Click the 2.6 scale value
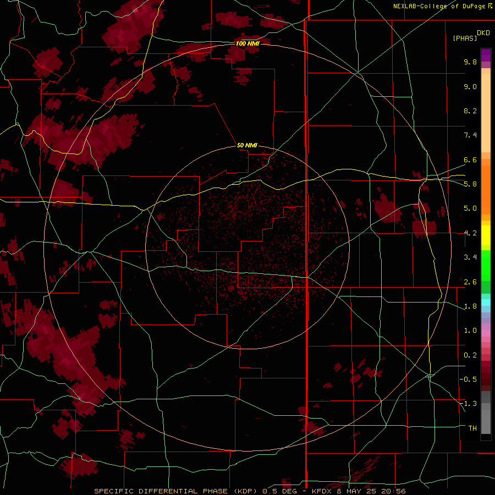The image size is (495, 495). (470, 282)
